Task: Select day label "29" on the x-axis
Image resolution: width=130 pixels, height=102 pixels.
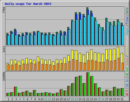Action: pos(114,99)
